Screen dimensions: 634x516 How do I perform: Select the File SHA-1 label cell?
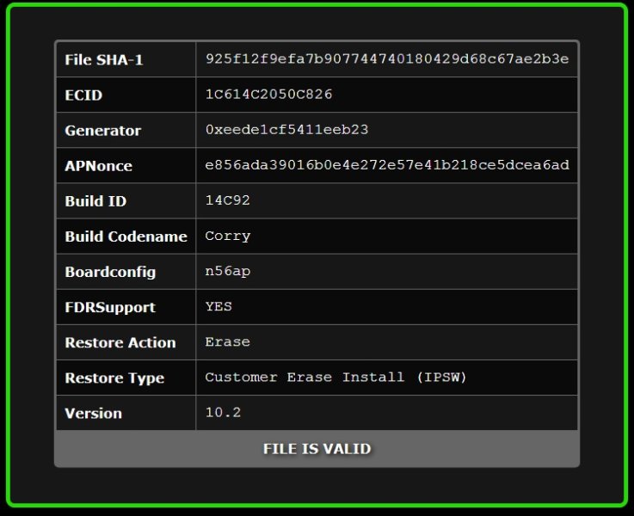(126, 59)
